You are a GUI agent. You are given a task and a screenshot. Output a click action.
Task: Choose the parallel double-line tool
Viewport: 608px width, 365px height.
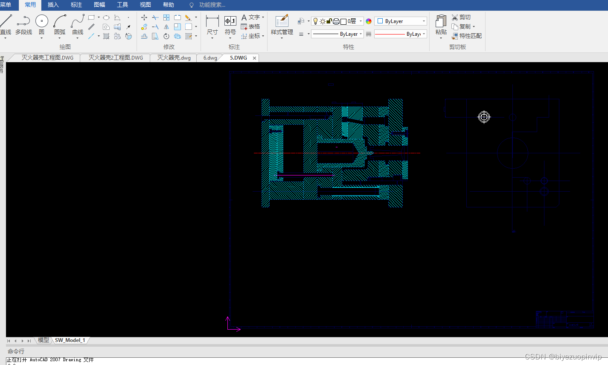[x=91, y=27]
